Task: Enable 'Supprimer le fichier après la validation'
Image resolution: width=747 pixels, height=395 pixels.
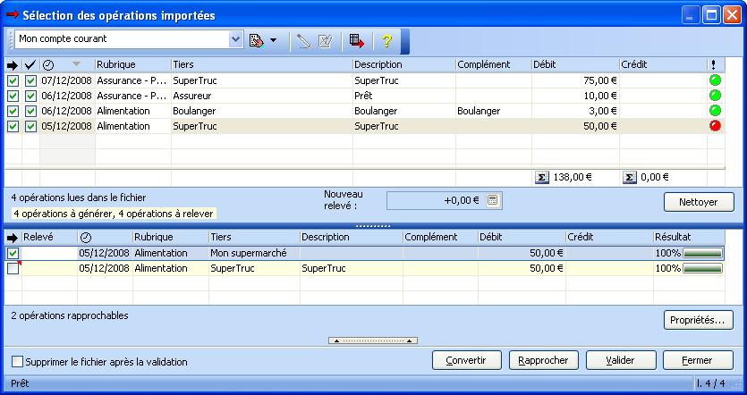Action: point(18,362)
